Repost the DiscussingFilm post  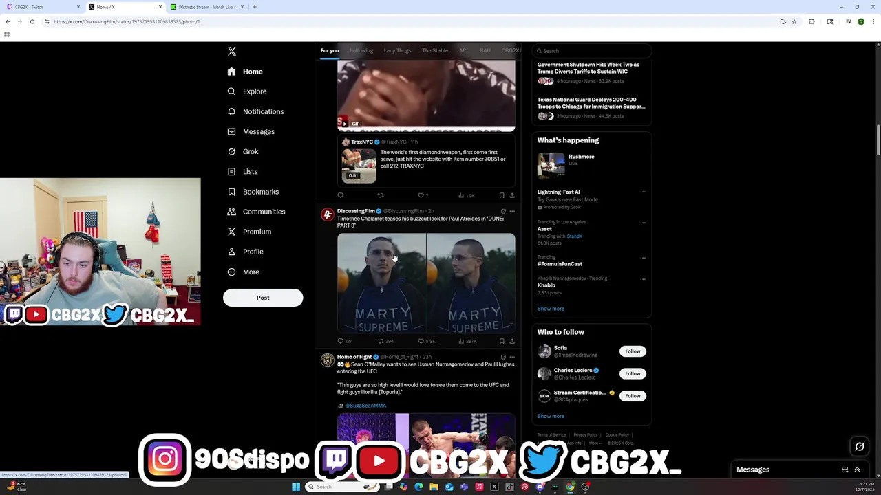click(x=381, y=341)
